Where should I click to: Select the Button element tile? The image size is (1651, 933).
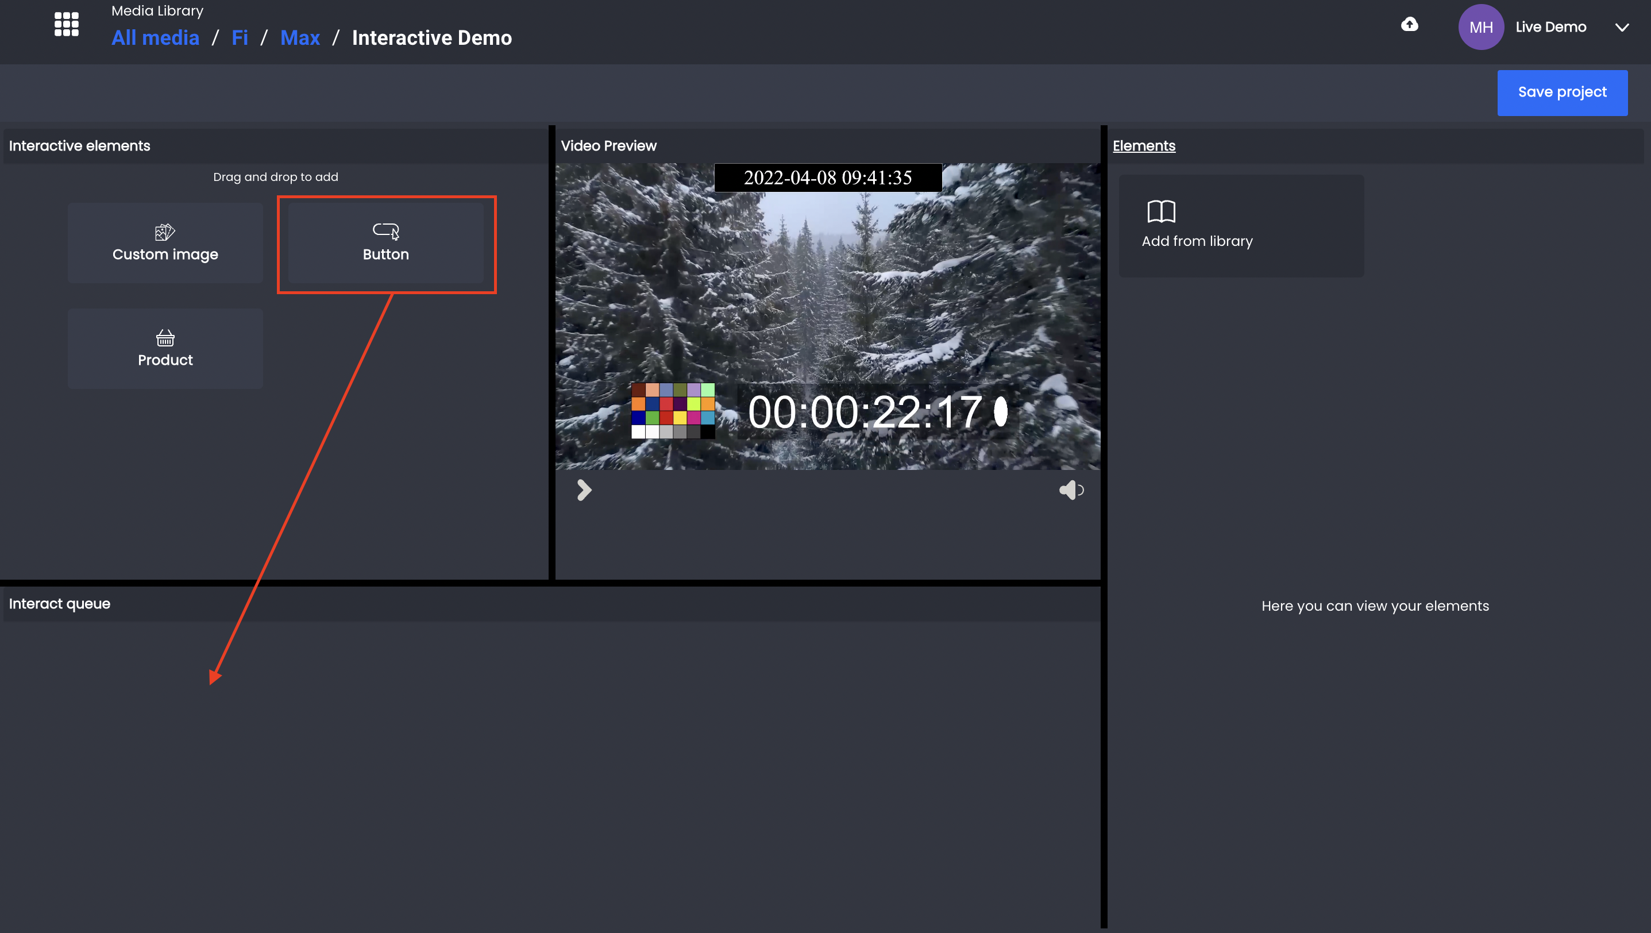386,243
